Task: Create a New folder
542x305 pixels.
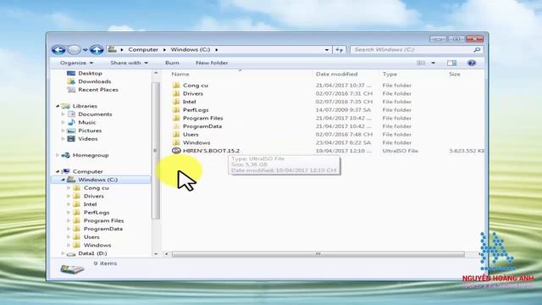Action: [212, 63]
